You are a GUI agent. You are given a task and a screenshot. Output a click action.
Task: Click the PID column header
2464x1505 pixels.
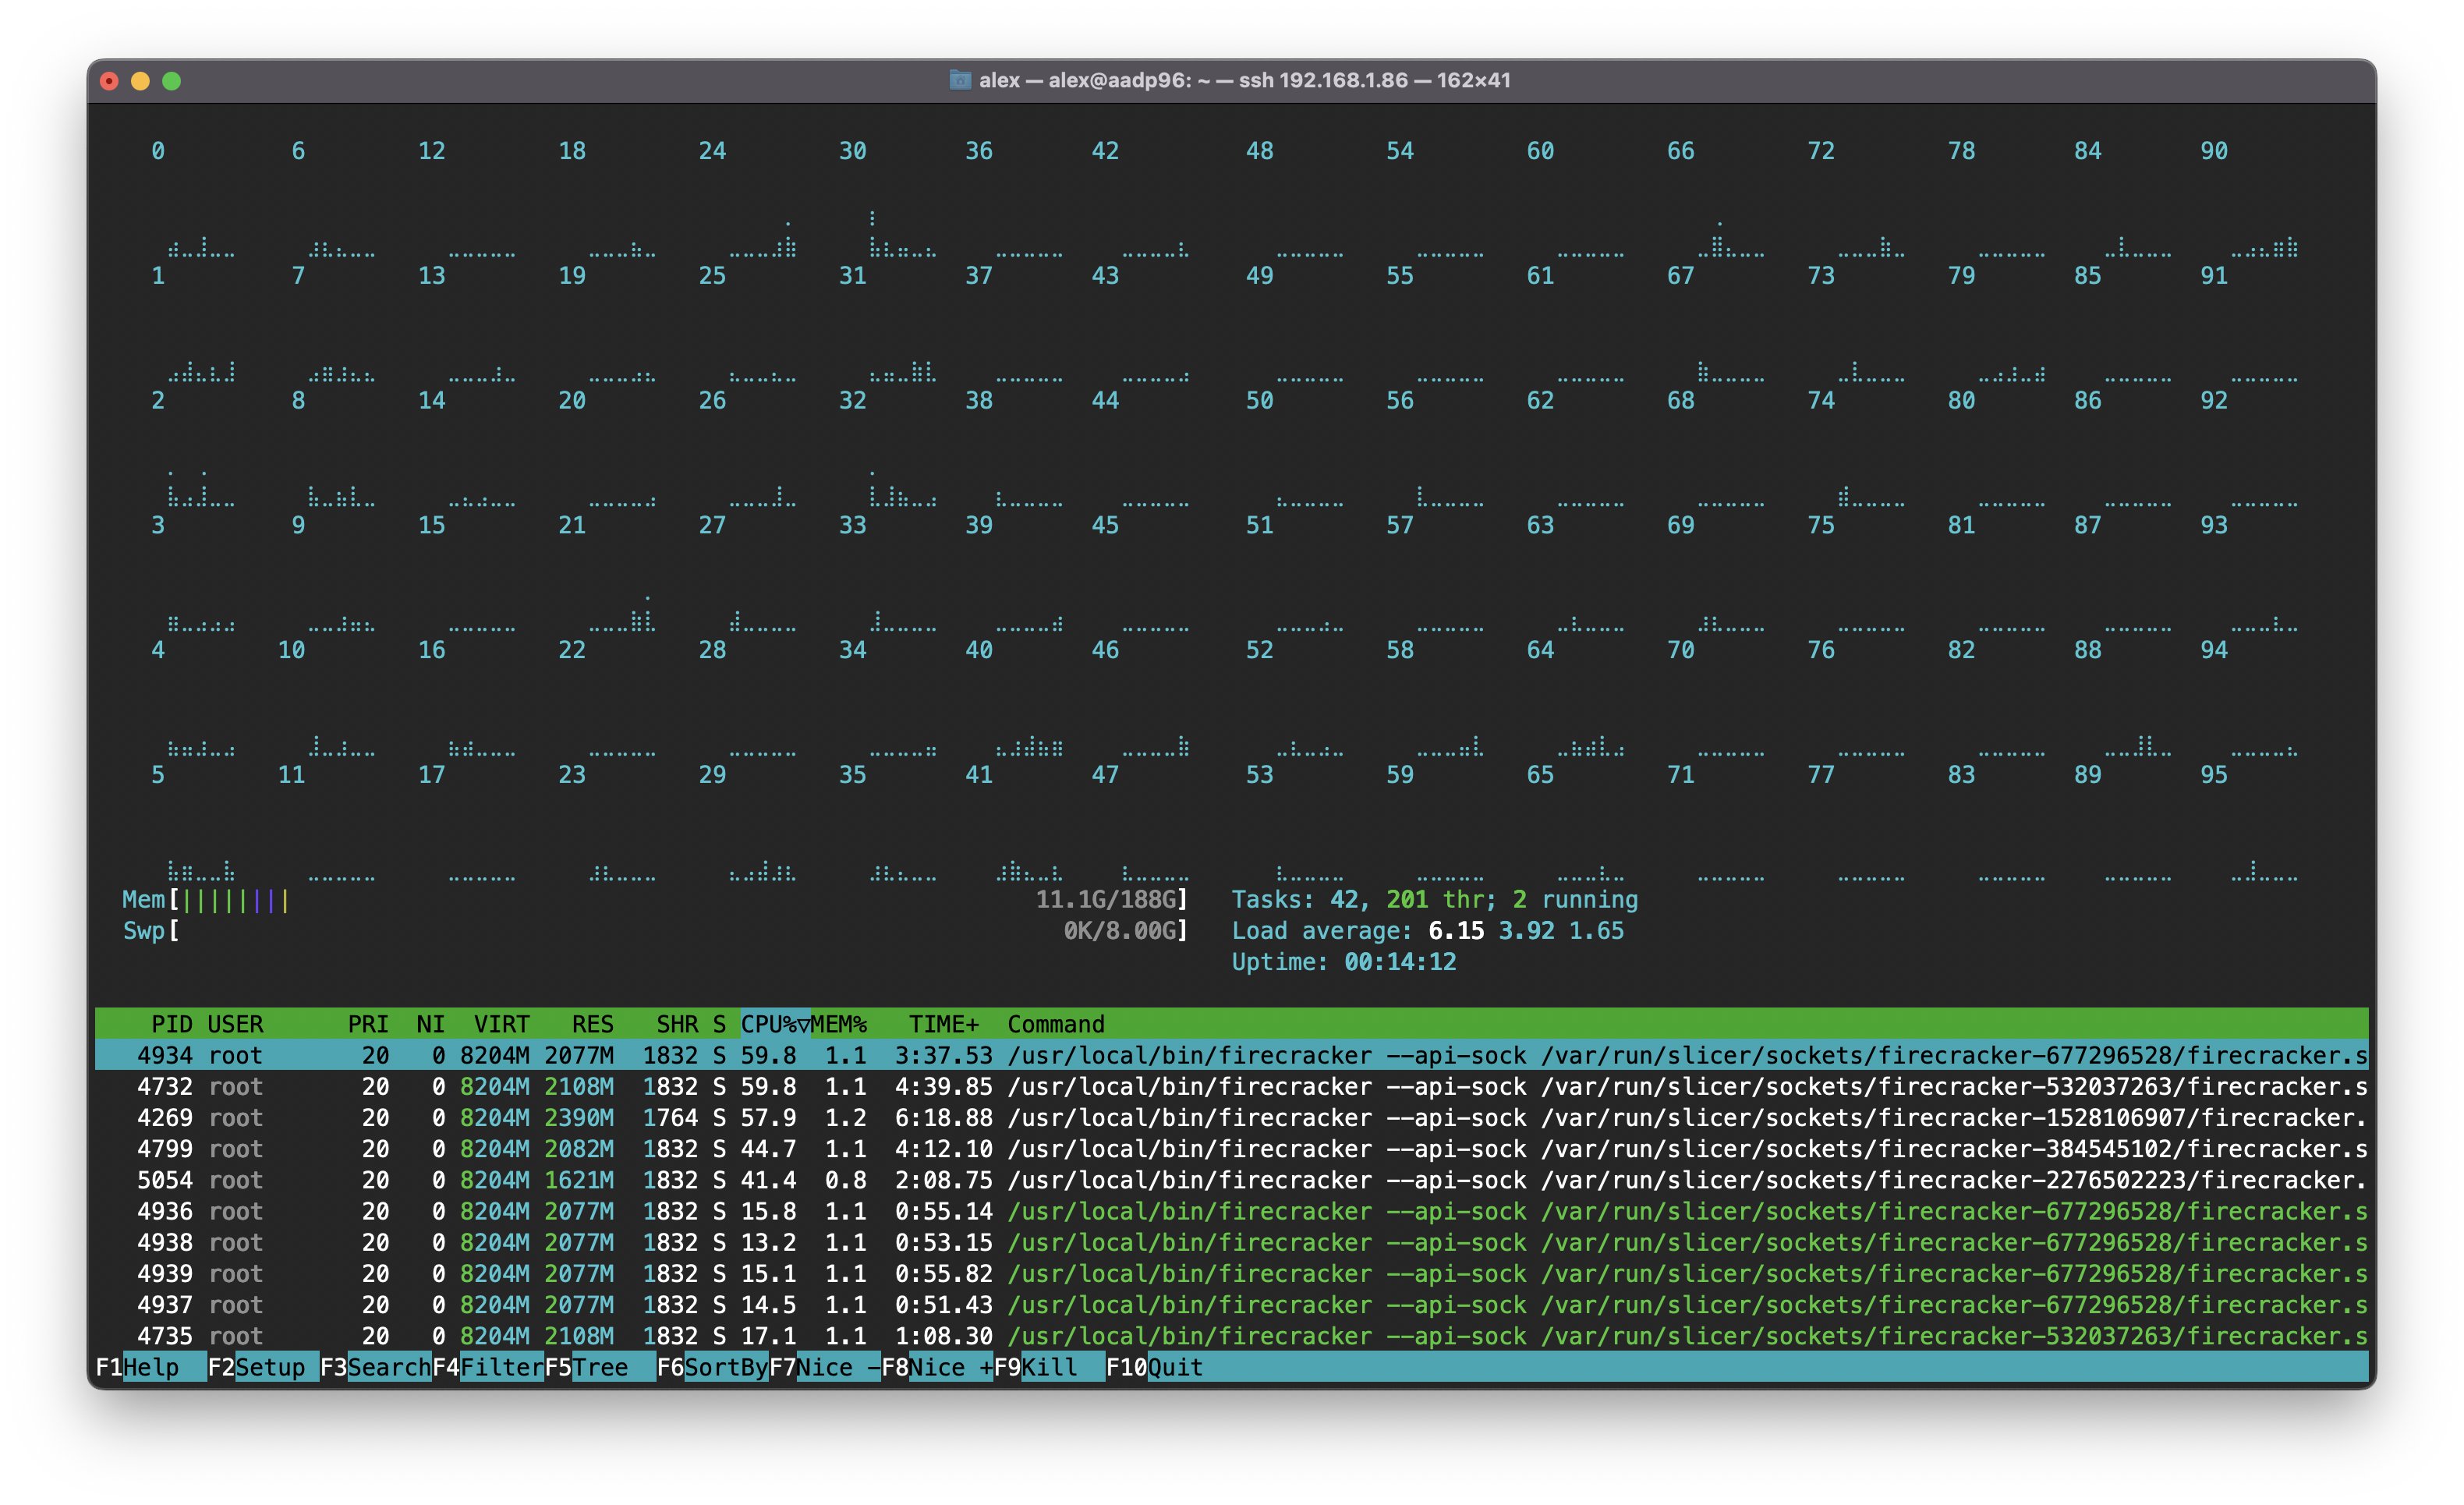point(171,1023)
